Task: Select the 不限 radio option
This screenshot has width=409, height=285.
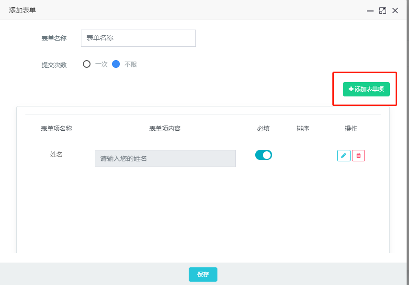Action: [x=116, y=64]
